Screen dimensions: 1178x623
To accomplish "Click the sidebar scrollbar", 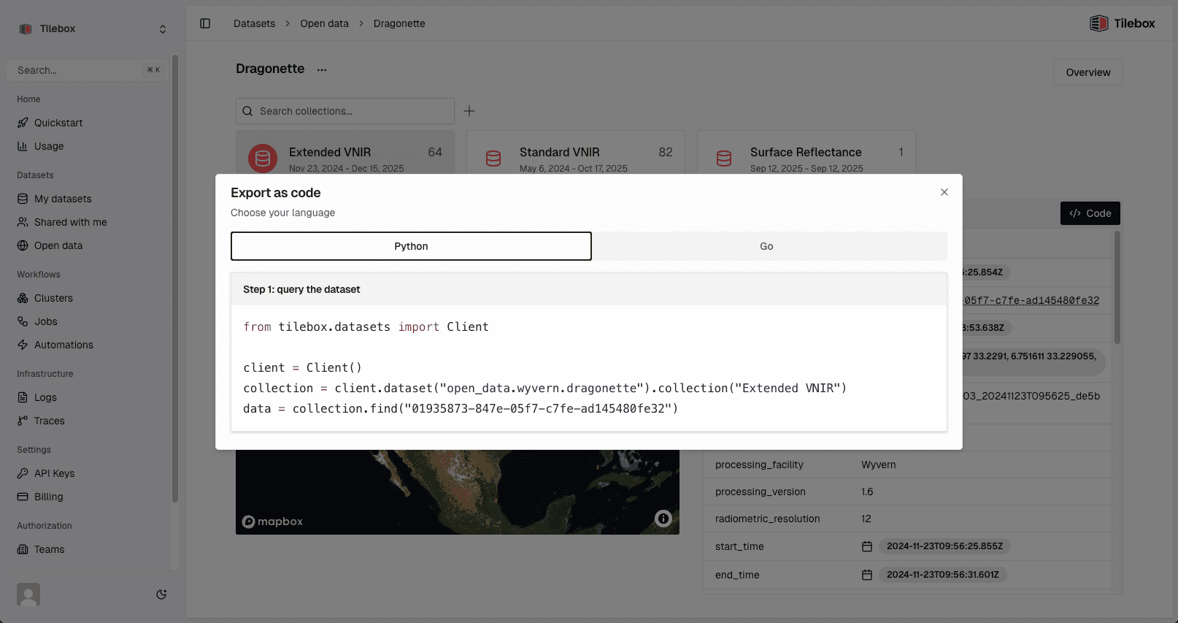I will click(175, 278).
